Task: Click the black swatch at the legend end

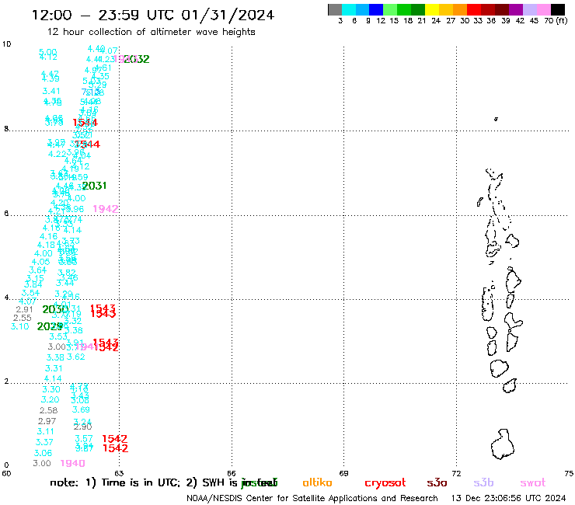Action: coord(558,9)
